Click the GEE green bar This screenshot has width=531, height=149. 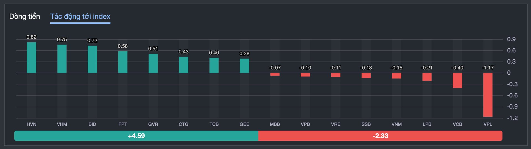click(244, 66)
